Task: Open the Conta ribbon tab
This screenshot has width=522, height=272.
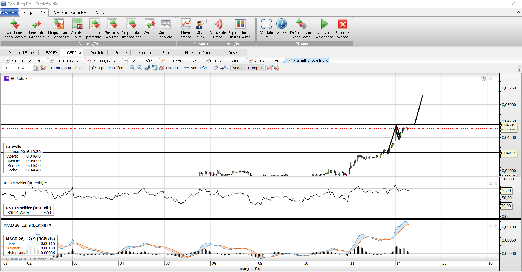Action: pyautogui.click(x=100, y=13)
